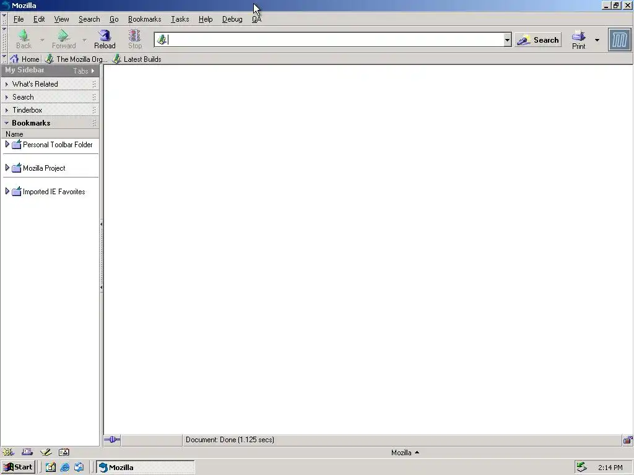Click the Search button beside URL bar
This screenshot has height=475, width=634.
[538, 40]
